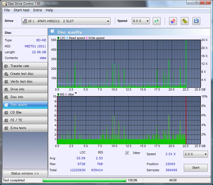
Task: Open the Start test menu
Action: [x=21, y=10]
